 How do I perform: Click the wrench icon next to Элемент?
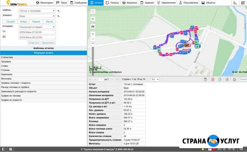coord(58,16)
